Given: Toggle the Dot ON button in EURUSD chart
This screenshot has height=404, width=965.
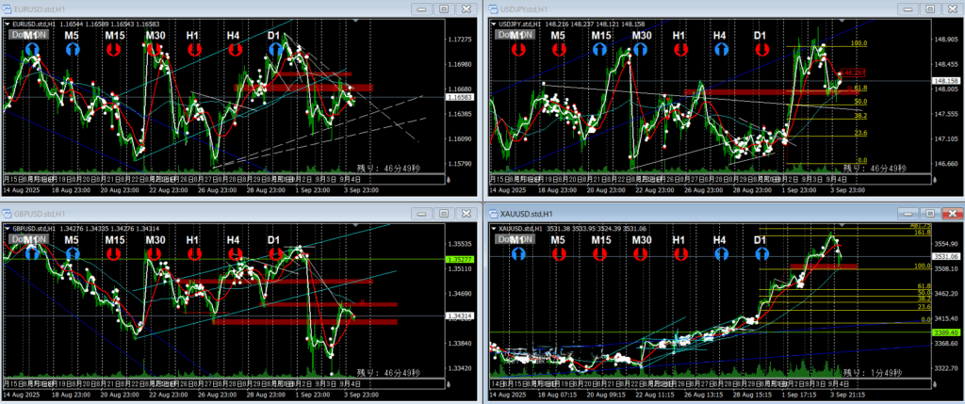Looking at the screenshot, I should (x=28, y=35).
